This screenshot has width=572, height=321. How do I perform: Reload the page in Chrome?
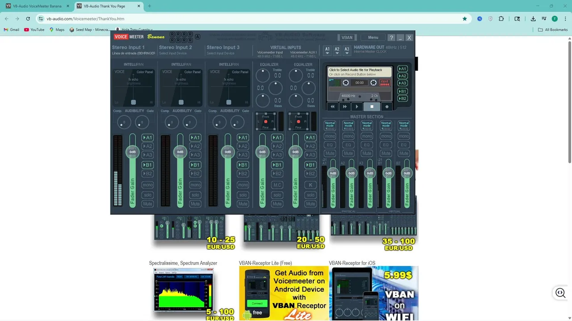click(x=28, y=19)
